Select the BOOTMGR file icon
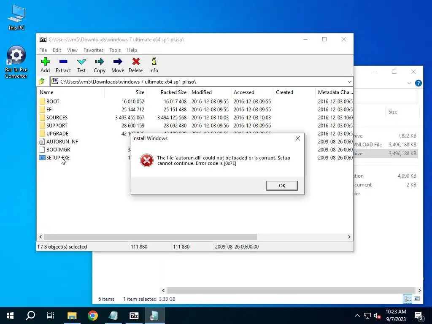 tap(42, 150)
